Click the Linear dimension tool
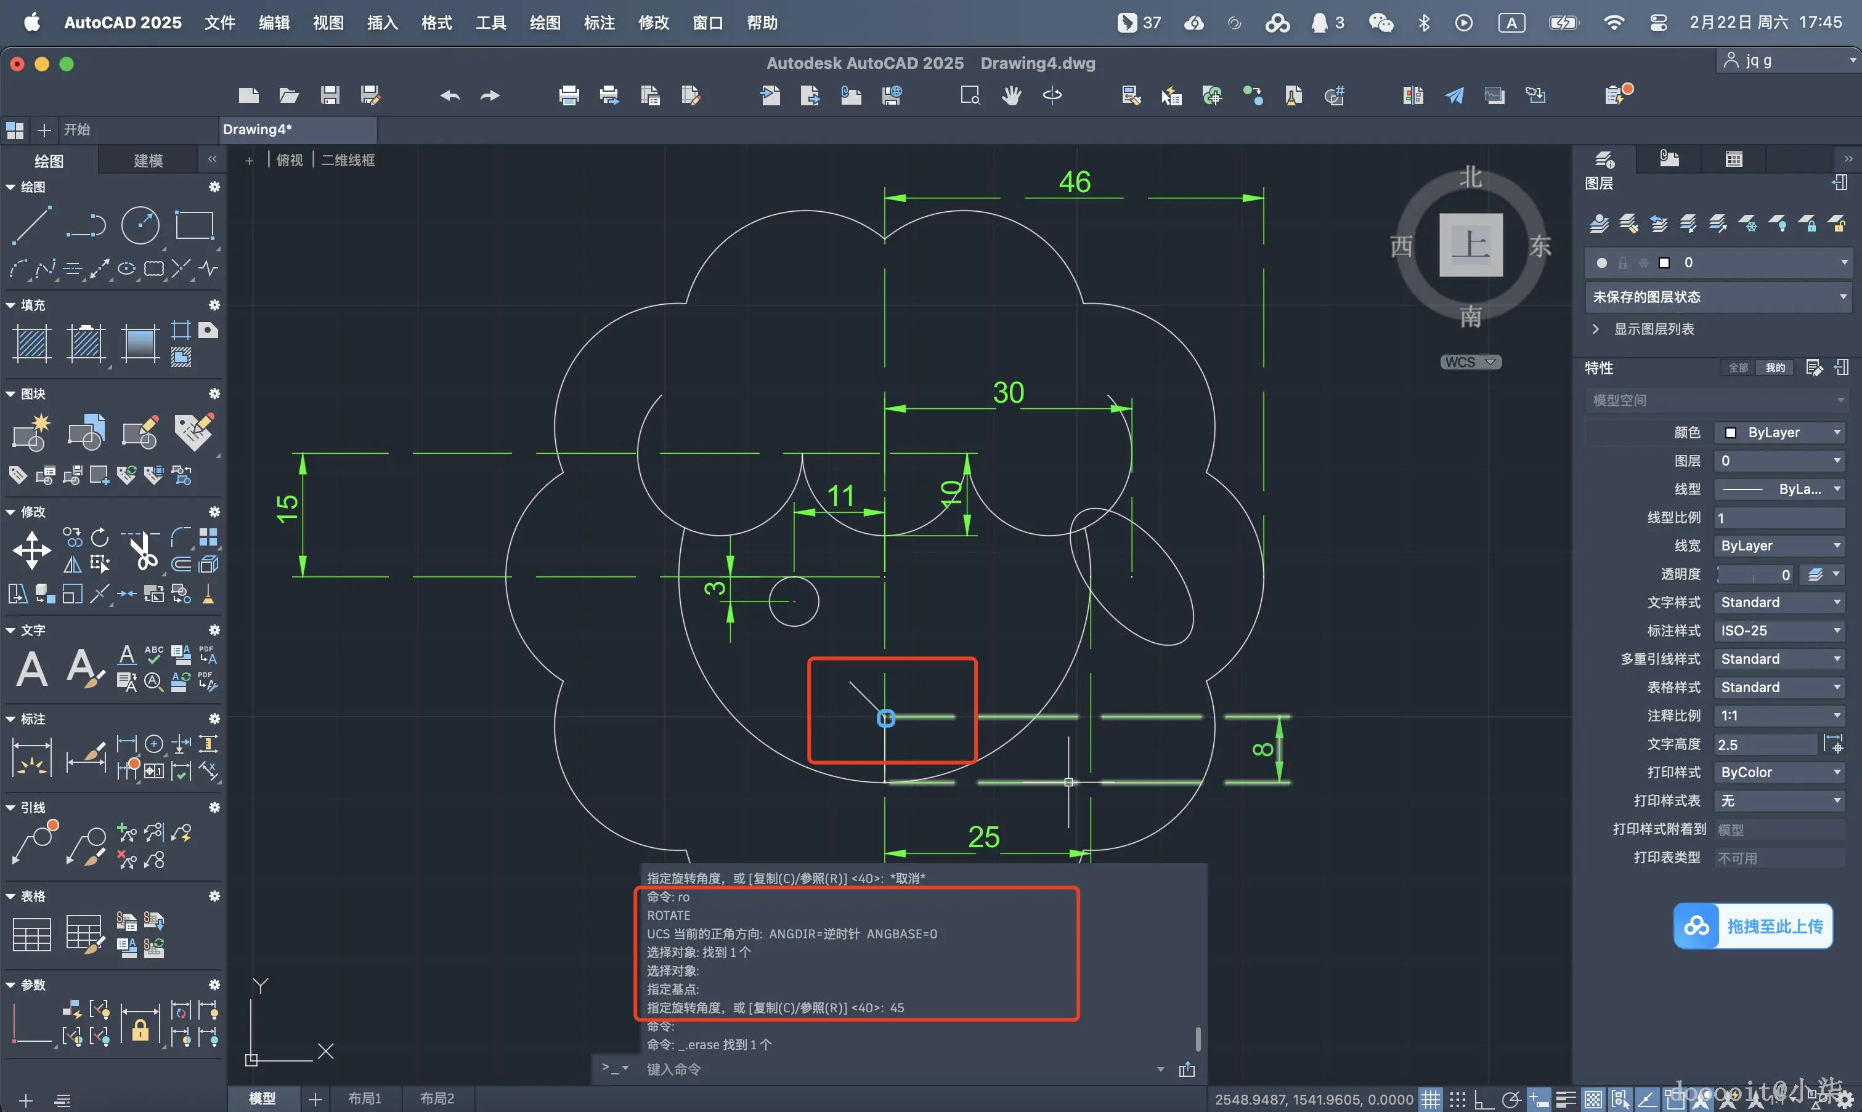 (x=31, y=755)
